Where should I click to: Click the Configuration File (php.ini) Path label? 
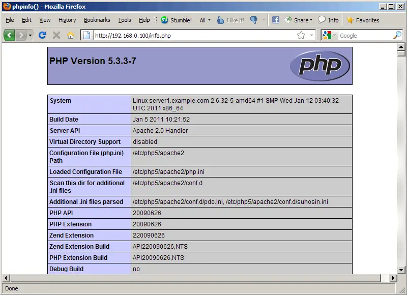click(86, 157)
